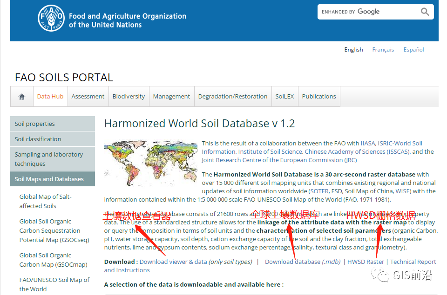Switch language to Español

413,50
